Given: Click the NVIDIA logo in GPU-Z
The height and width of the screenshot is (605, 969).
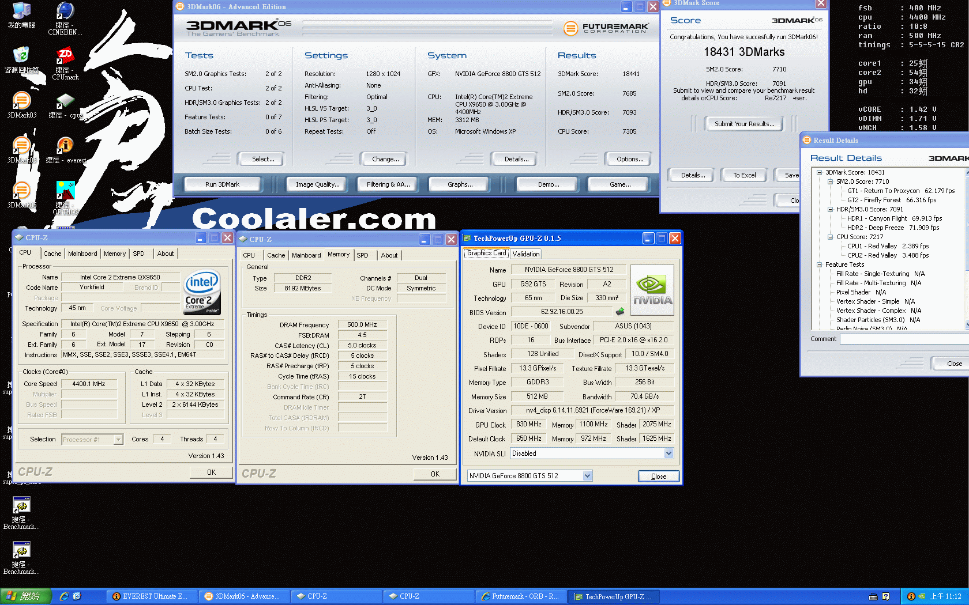Looking at the screenshot, I should click(652, 290).
